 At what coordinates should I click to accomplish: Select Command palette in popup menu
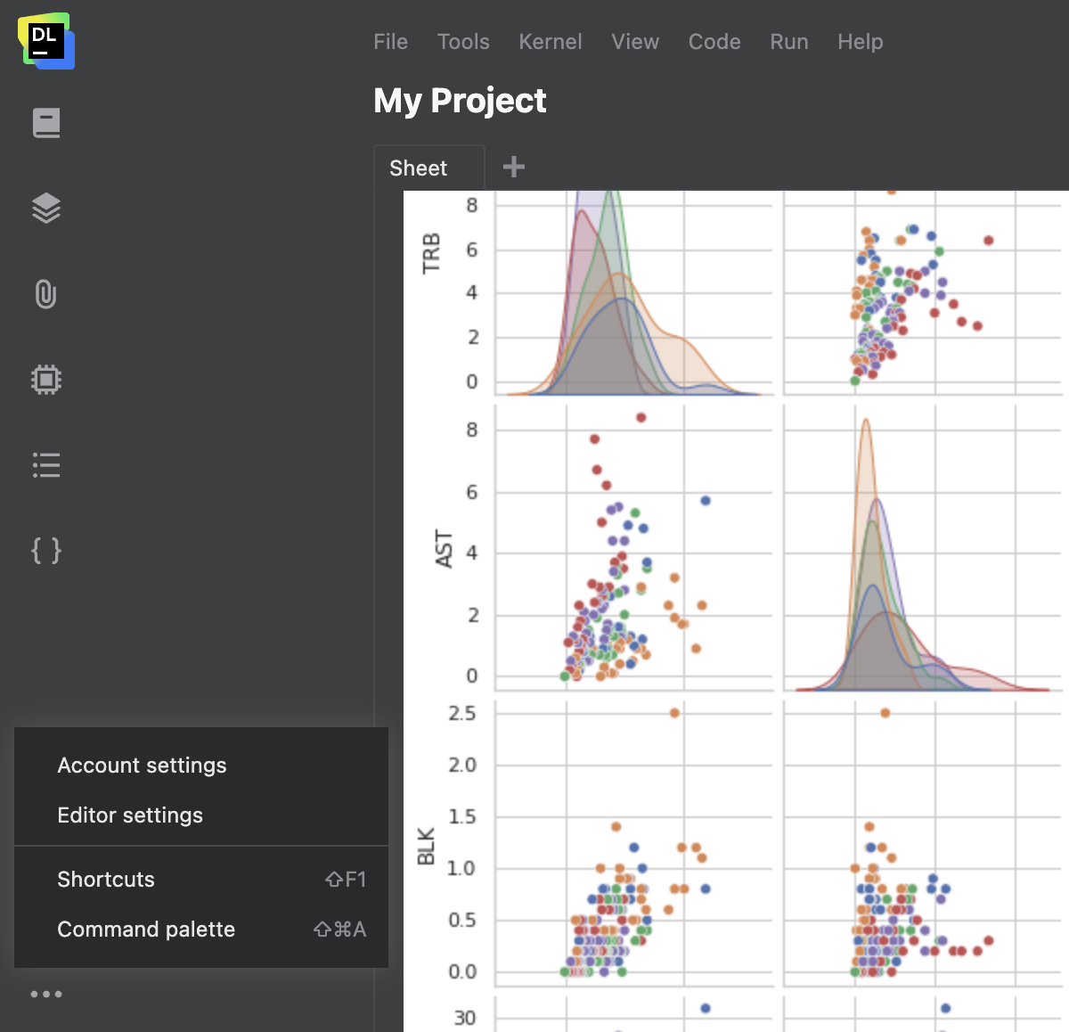[x=201, y=930]
